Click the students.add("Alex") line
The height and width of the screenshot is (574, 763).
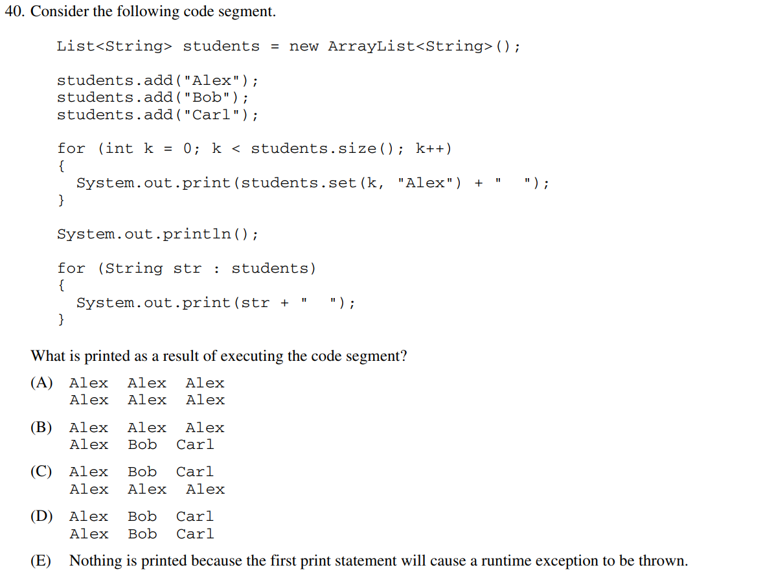pyautogui.click(x=157, y=81)
